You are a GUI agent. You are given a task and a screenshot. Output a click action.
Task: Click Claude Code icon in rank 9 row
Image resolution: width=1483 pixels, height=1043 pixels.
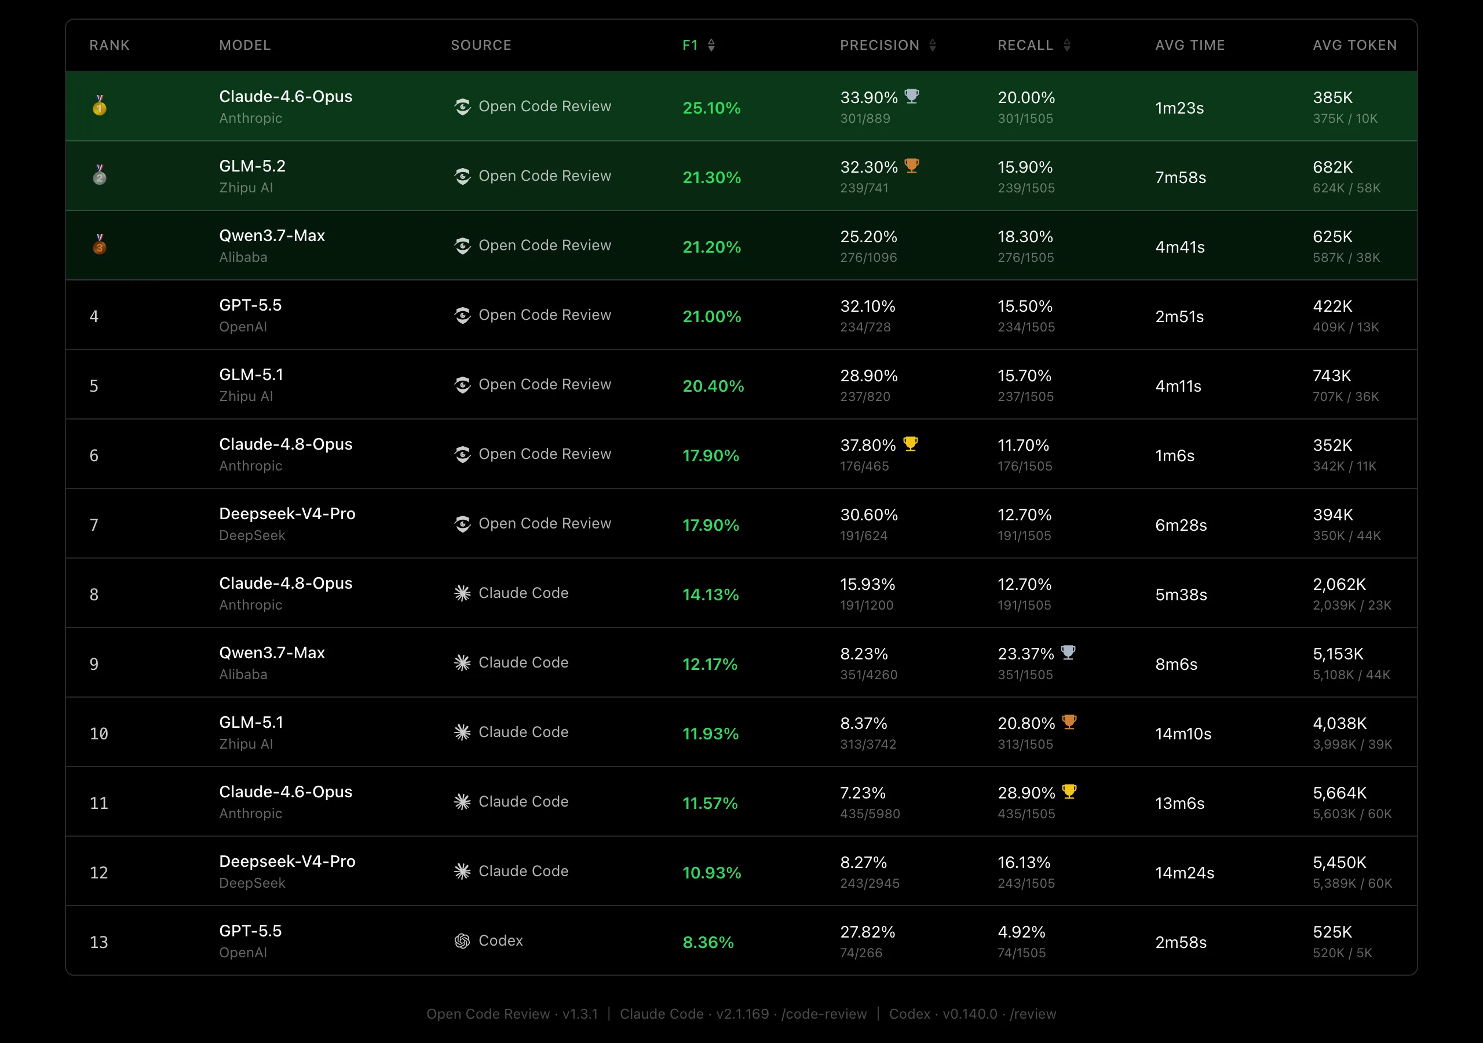[462, 663]
